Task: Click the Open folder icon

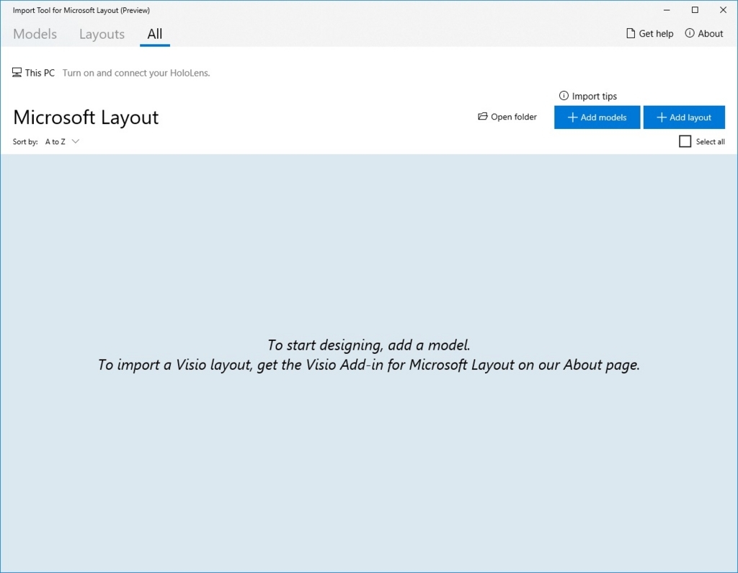Action: 482,116
